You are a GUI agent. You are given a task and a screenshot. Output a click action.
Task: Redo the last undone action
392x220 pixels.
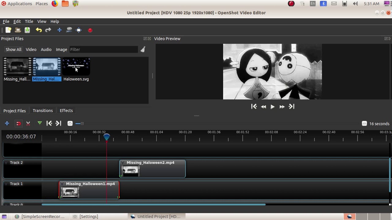[48, 30]
